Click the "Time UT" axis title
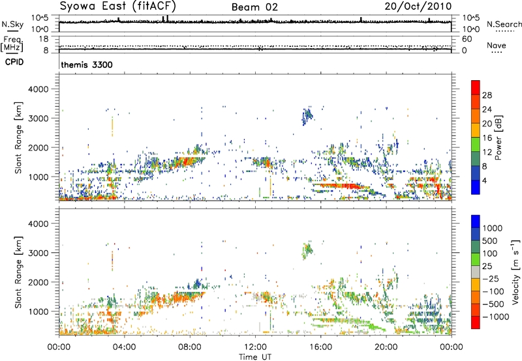 tap(255, 357)
